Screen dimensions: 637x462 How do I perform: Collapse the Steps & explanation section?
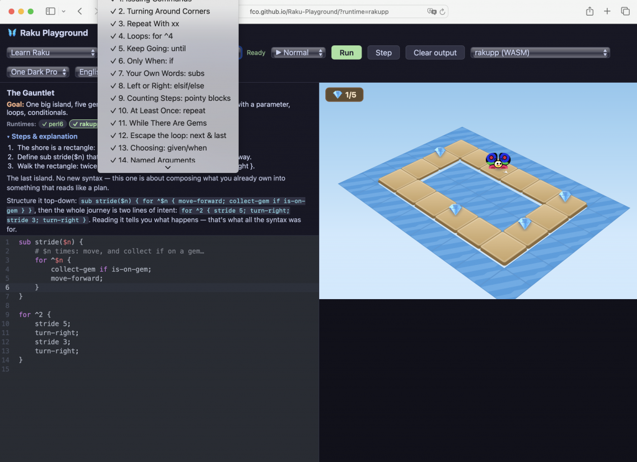42,136
